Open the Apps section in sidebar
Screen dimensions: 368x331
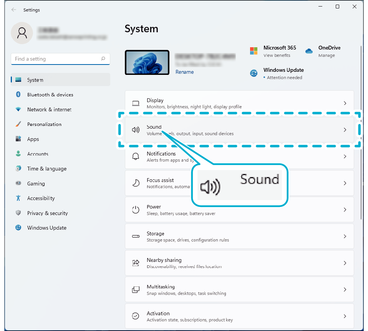click(33, 139)
